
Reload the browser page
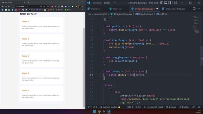(x=9, y=6)
